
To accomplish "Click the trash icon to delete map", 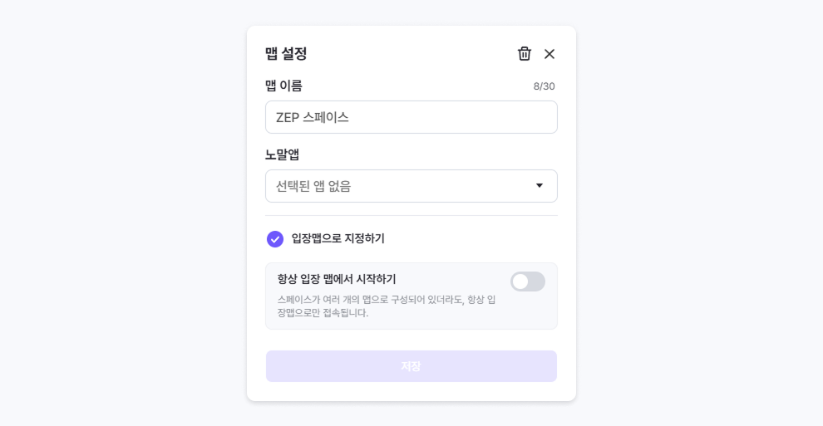I will tap(525, 54).
